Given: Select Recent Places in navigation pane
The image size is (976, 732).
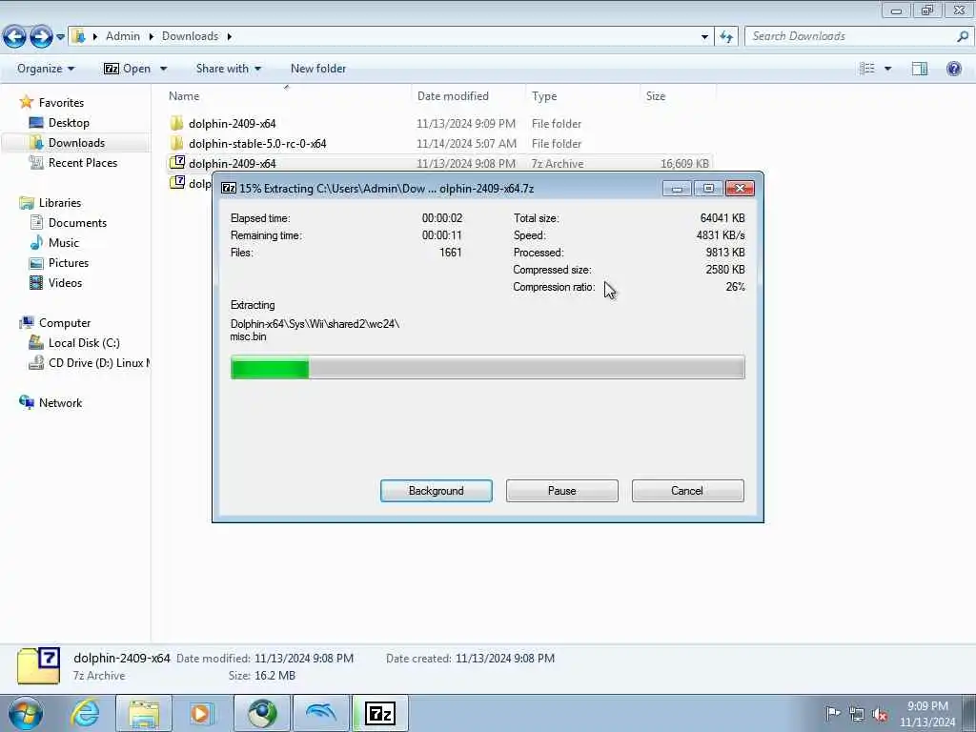Looking at the screenshot, I should (x=83, y=162).
